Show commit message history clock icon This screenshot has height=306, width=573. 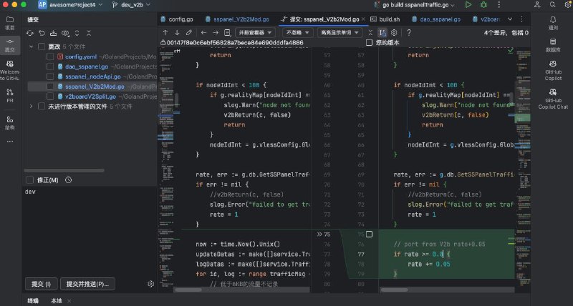[68, 179]
